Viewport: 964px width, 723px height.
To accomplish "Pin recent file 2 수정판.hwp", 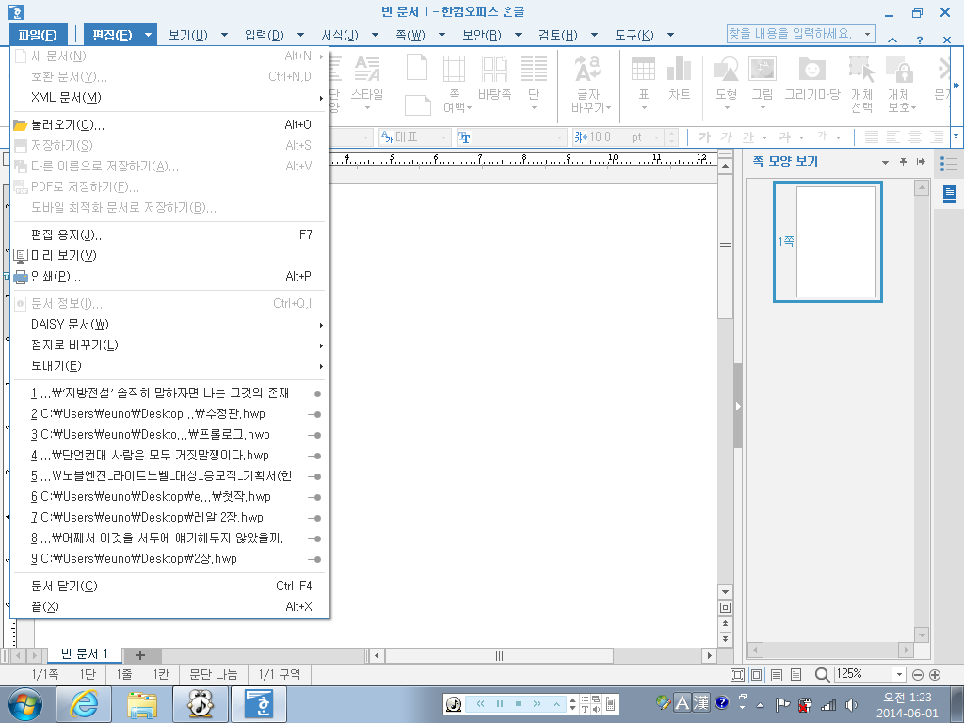I will click(x=314, y=414).
